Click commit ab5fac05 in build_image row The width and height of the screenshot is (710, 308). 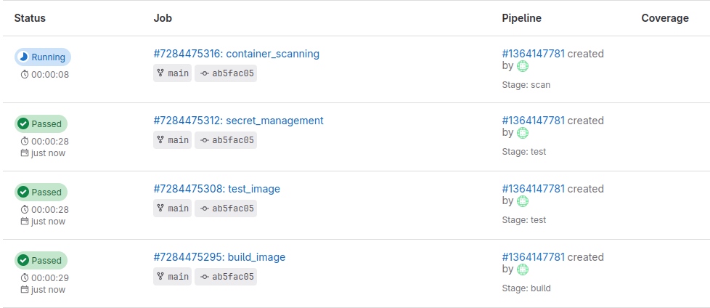click(226, 277)
